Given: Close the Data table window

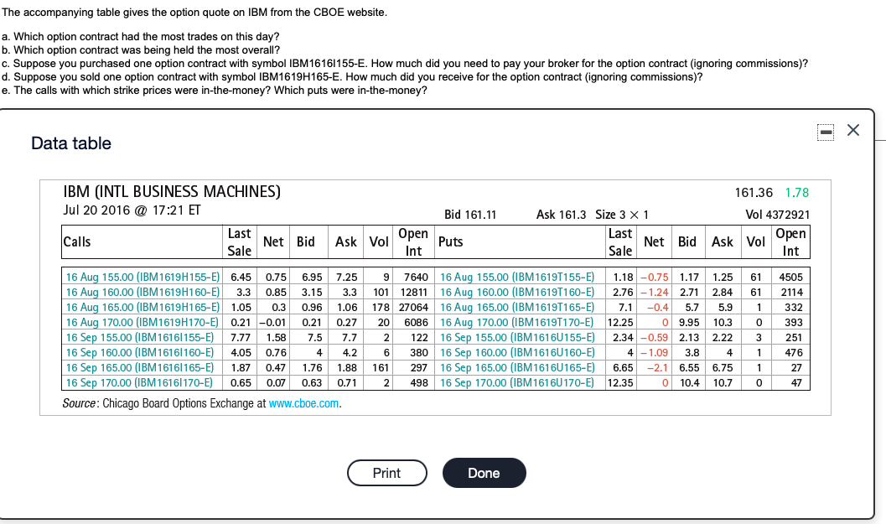Looking at the screenshot, I should 853,131.
